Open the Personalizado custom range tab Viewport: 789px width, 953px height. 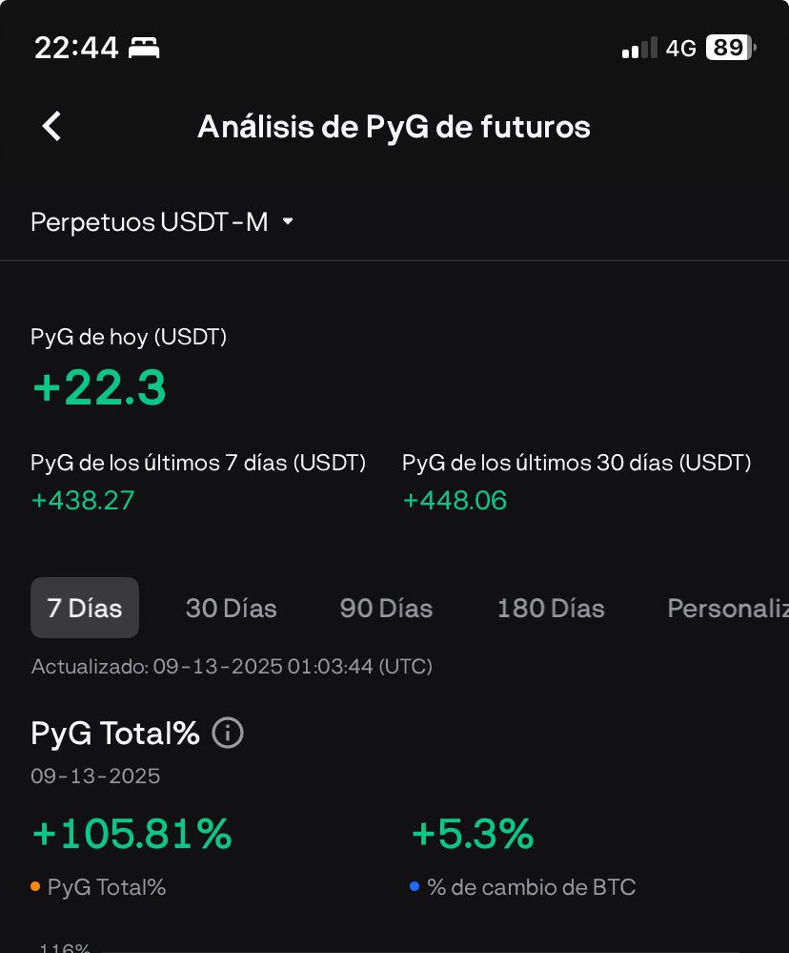[728, 608]
